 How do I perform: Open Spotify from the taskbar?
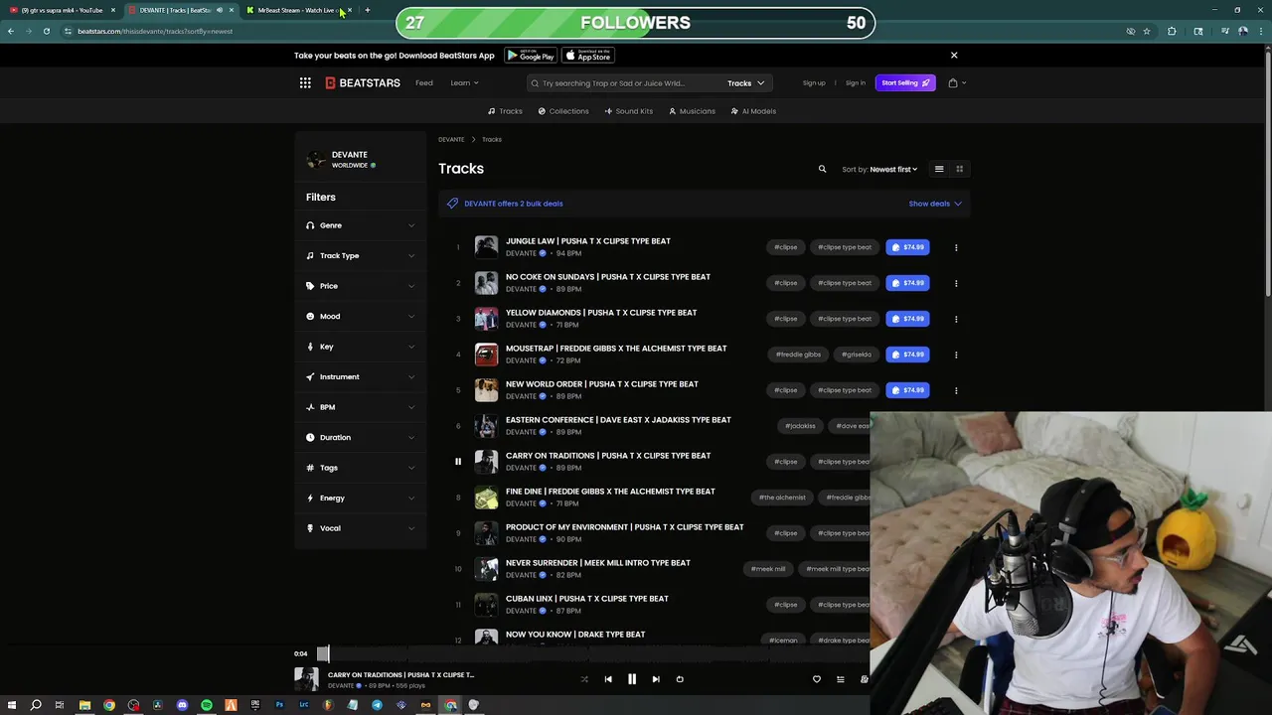207,705
